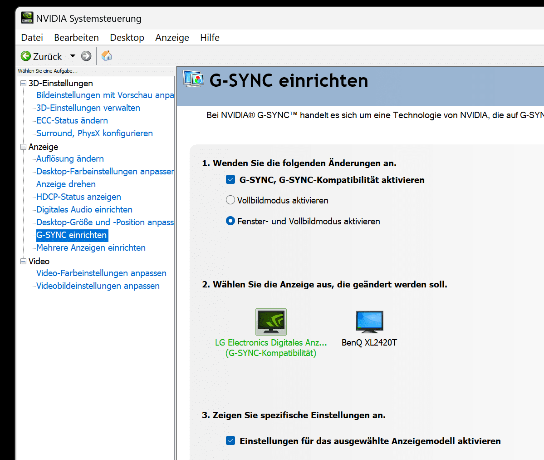This screenshot has width=544, height=460.
Task: Collapse the 3D-Einstellungen tree node
Action: [x=23, y=83]
